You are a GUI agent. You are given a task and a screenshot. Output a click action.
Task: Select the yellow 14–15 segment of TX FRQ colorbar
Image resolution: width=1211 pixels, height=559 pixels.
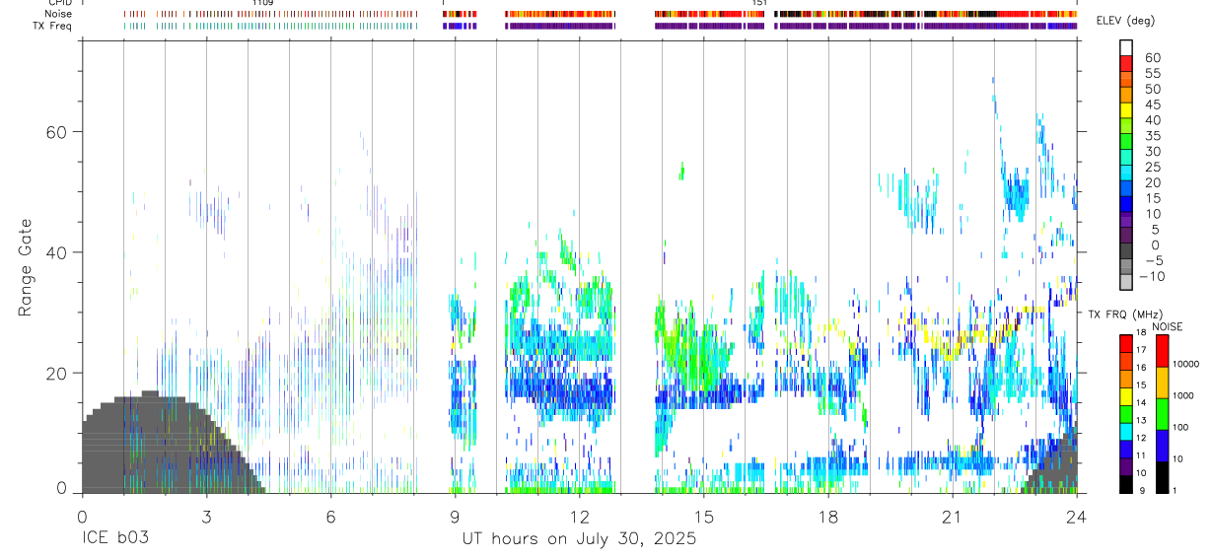[x=1126, y=395]
